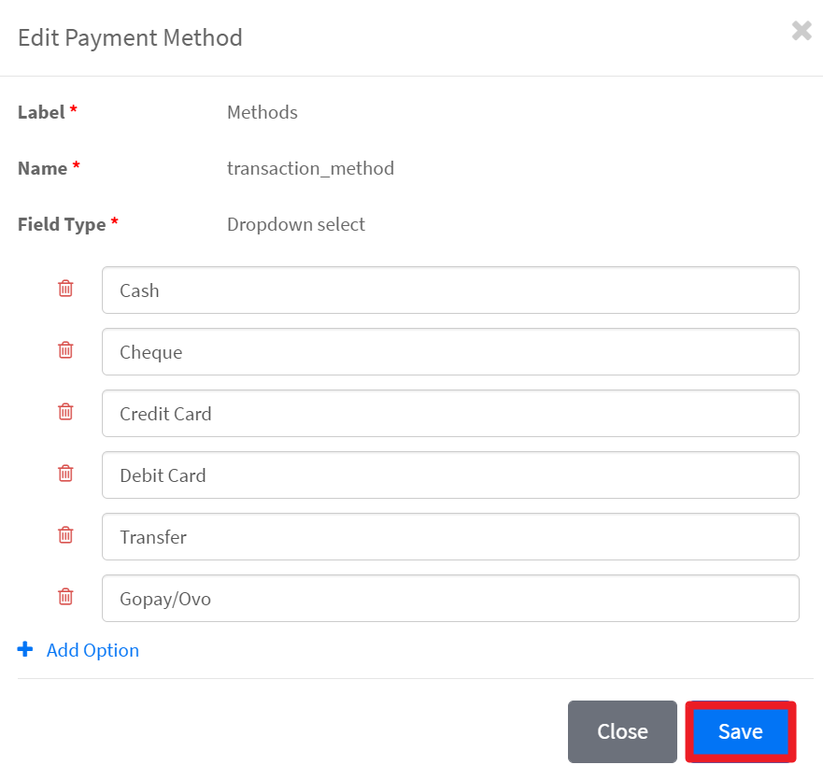
Task: Click the 'Add Option' link text
Action: click(92, 650)
